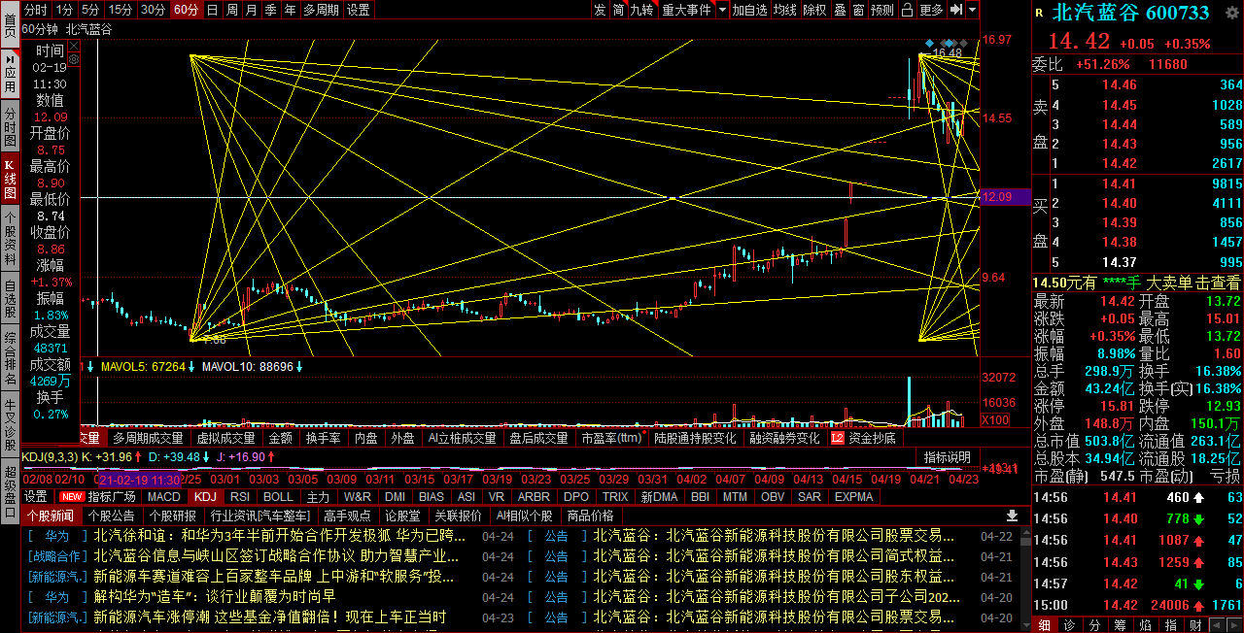Viewport: 1244px width, 633px height.
Task: Click the 发 toolbar icon
Action: (600, 10)
